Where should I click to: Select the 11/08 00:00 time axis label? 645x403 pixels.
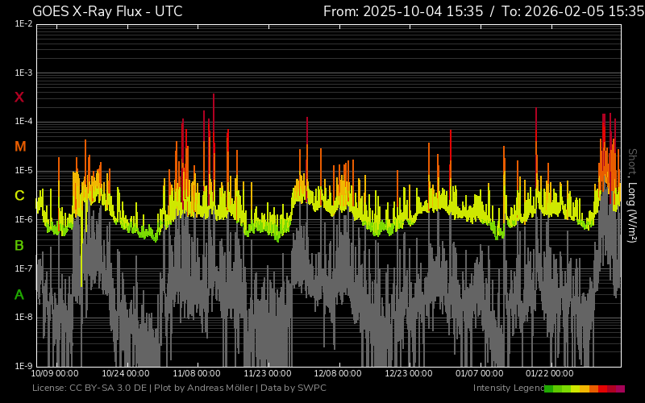click(x=198, y=374)
